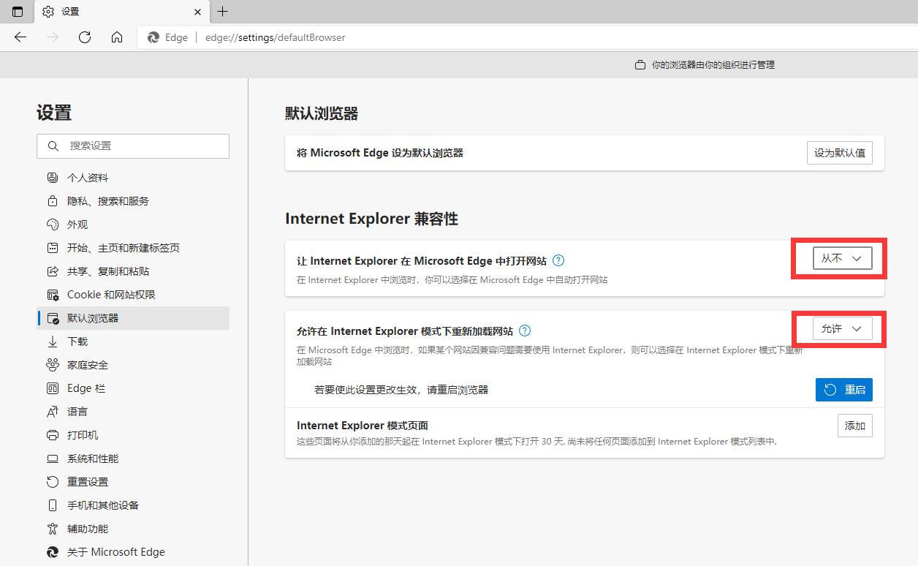Go back with the back arrow
The height and width of the screenshot is (566, 918).
[x=20, y=37]
